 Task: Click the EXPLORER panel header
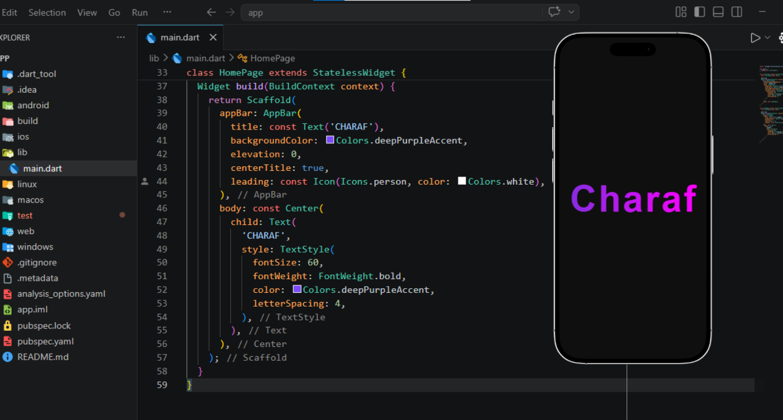coord(15,37)
